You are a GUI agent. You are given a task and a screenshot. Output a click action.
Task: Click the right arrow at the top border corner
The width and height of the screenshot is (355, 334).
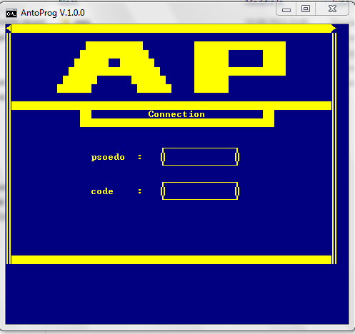334,29
